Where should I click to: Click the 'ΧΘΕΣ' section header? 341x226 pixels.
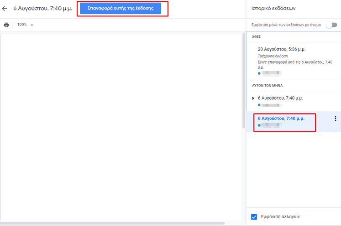tap(256, 37)
